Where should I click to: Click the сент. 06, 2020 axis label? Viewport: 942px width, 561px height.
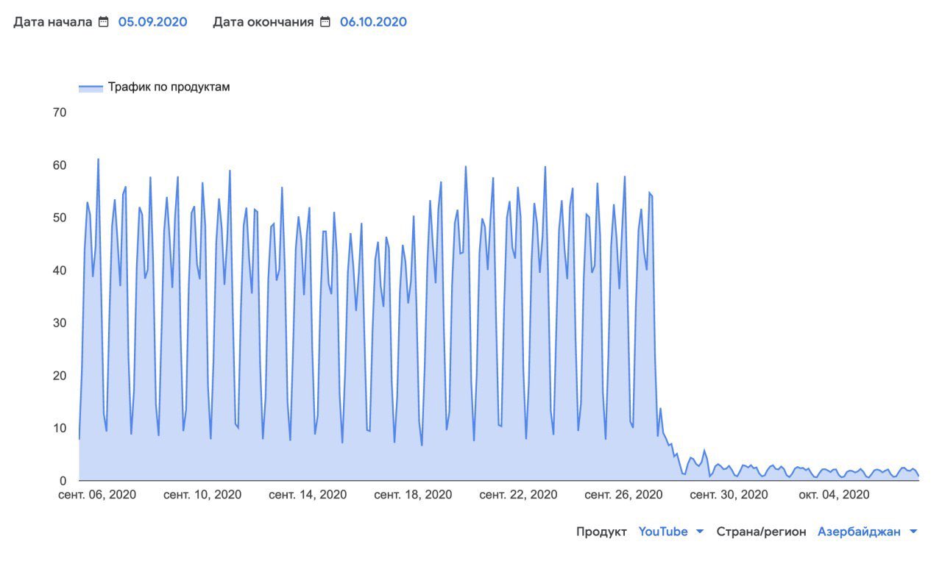[97, 495]
